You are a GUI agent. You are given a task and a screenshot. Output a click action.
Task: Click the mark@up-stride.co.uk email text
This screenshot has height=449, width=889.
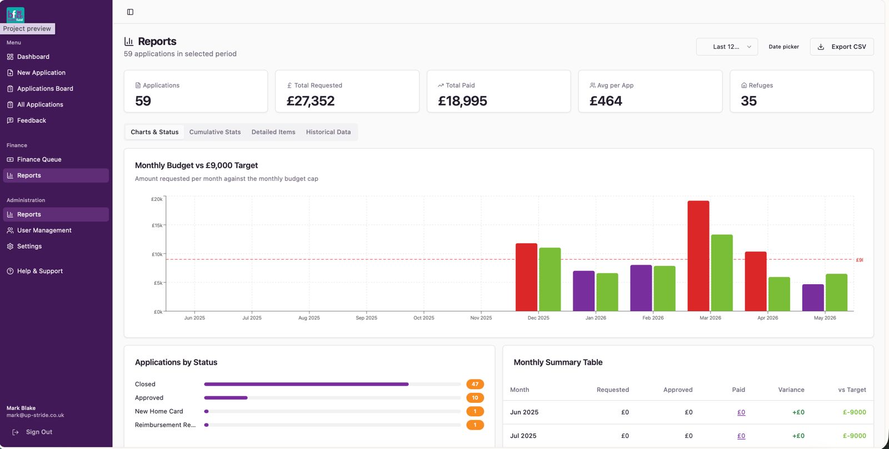[35, 415]
